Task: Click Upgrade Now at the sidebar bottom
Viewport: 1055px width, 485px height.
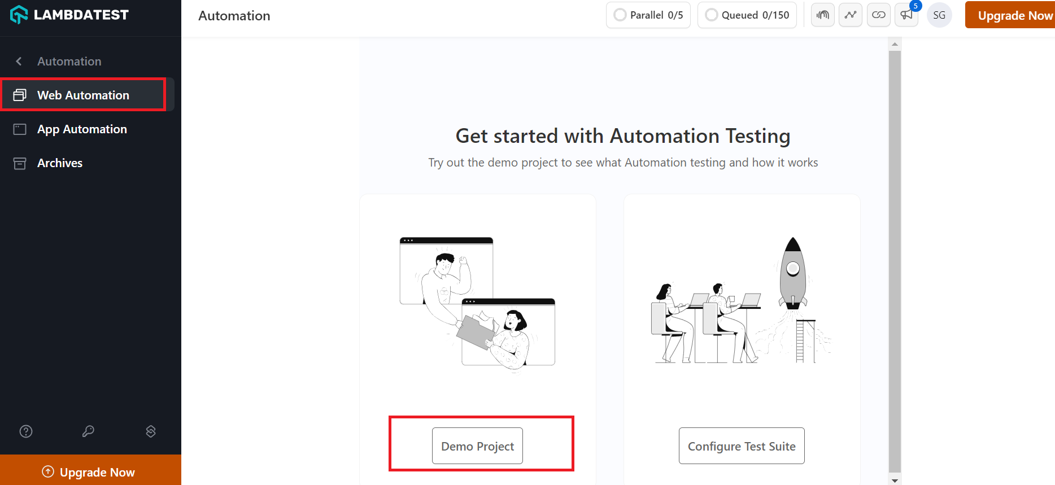Action: 90,471
